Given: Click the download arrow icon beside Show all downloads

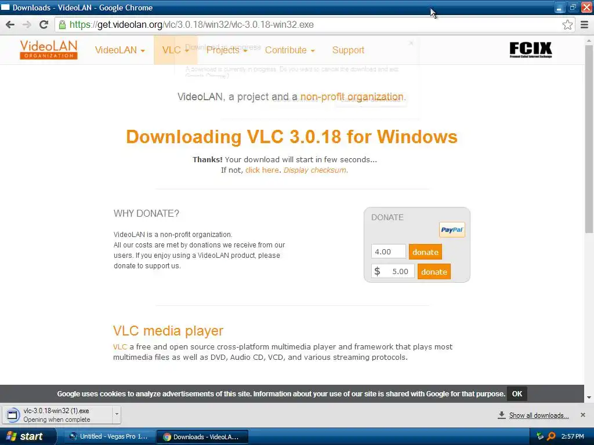Looking at the screenshot, I should 502,415.
